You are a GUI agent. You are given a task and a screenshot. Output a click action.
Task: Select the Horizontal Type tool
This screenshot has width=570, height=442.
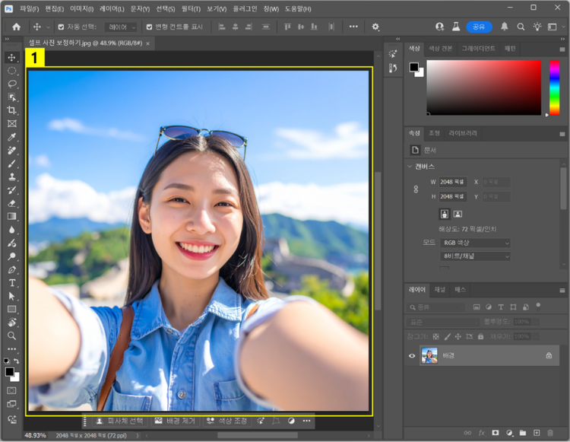point(11,283)
